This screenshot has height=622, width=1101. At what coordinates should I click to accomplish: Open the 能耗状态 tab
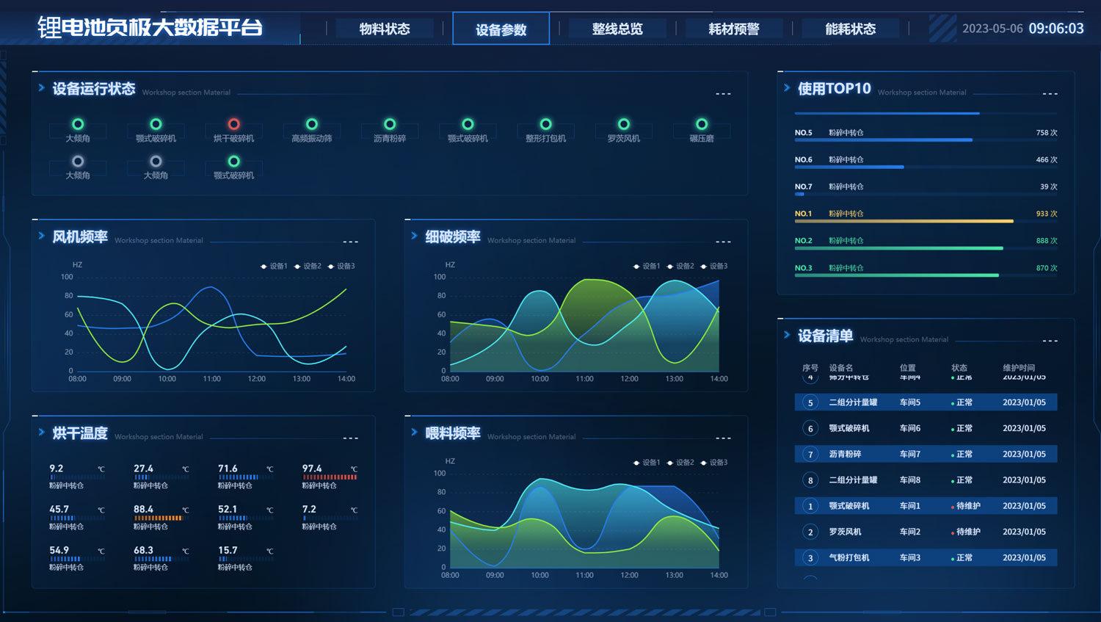[x=850, y=29]
